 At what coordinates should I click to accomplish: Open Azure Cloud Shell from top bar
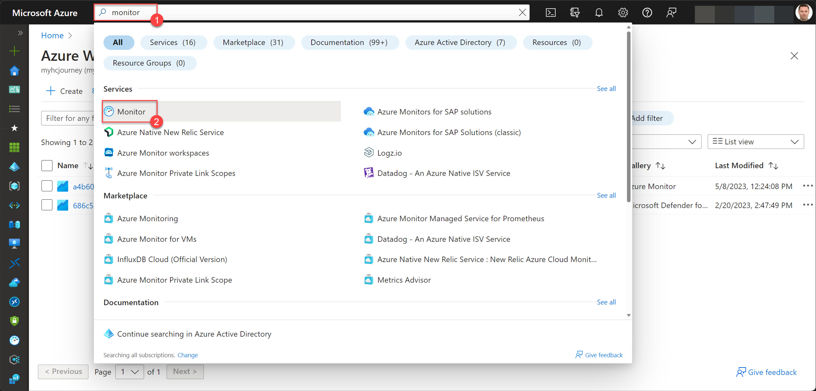[551, 13]
